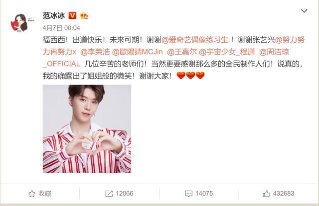Click the thumbs-up like icon
Screen dimensions: 319x206
[x=266, y=194]
